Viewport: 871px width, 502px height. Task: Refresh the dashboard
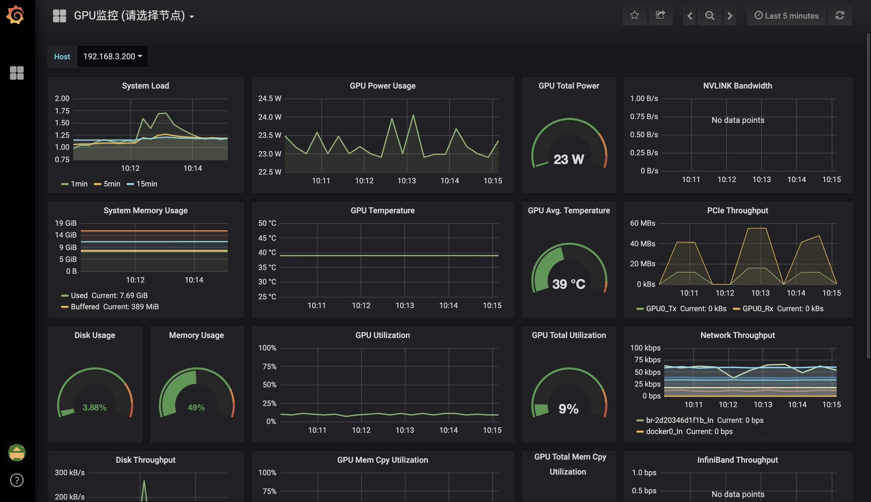(x=839, y=16)
